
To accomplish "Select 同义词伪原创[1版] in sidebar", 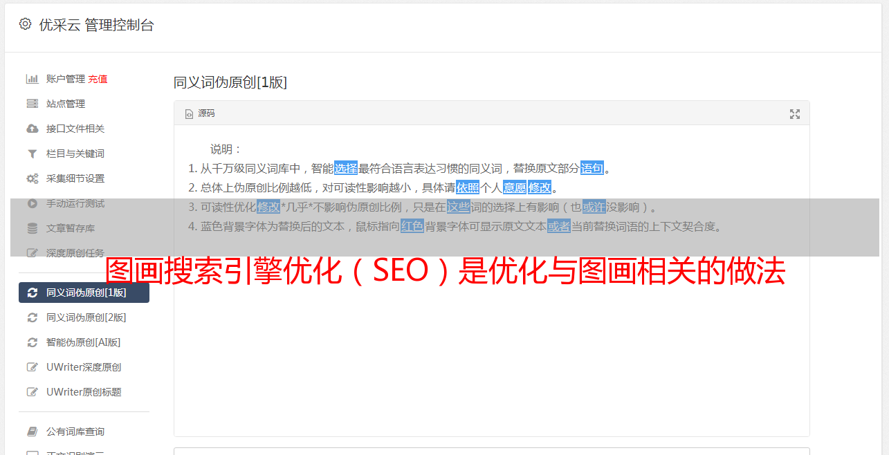I will click(84, 292).
